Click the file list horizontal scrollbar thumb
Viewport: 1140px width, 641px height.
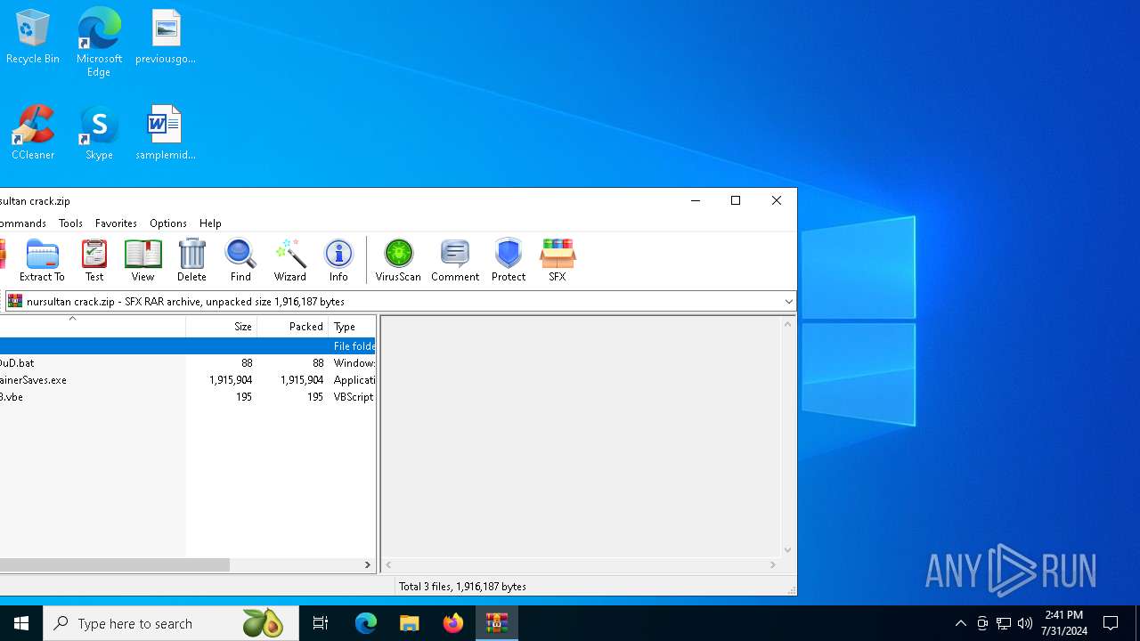[114, 565]
